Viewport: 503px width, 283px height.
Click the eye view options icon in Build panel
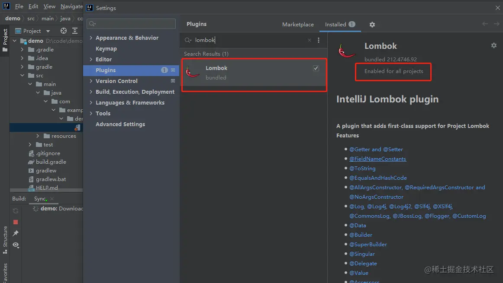point(16,245)
